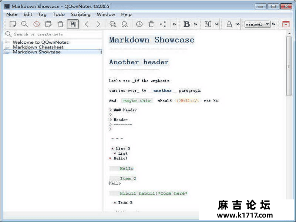Click the remove note trash icon next to the save icon
The image size is (296, 222).
click(61, 24)
